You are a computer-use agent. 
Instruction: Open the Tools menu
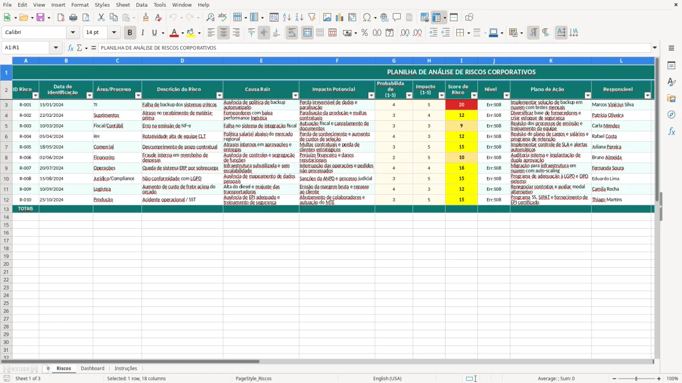click(x=160, y=5)
